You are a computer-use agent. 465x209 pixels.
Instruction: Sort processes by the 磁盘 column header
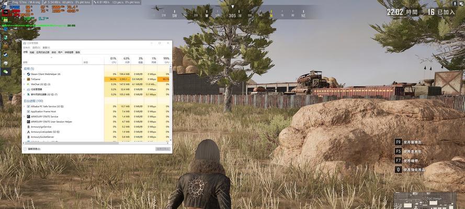(x=138, y=60)
